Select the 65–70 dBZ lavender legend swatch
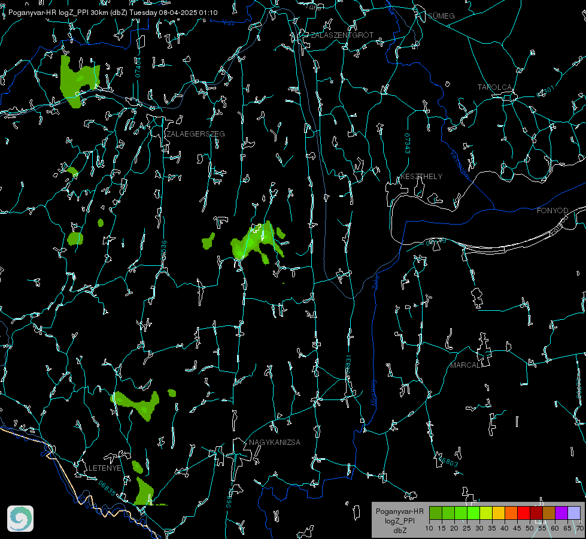 (574, 513)
